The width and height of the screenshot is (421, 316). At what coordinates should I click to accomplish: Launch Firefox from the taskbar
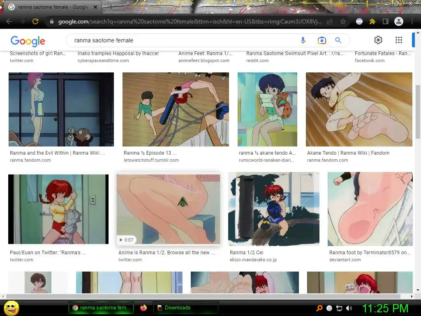point(143,308)
